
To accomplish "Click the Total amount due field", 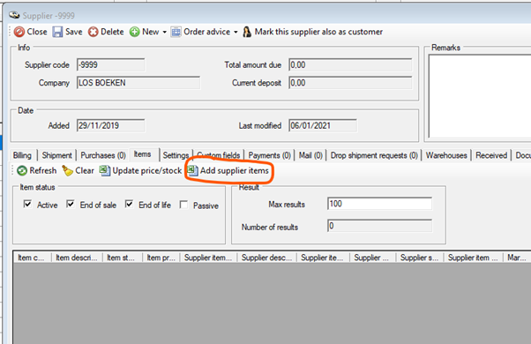I will click(x=350, y=64).
